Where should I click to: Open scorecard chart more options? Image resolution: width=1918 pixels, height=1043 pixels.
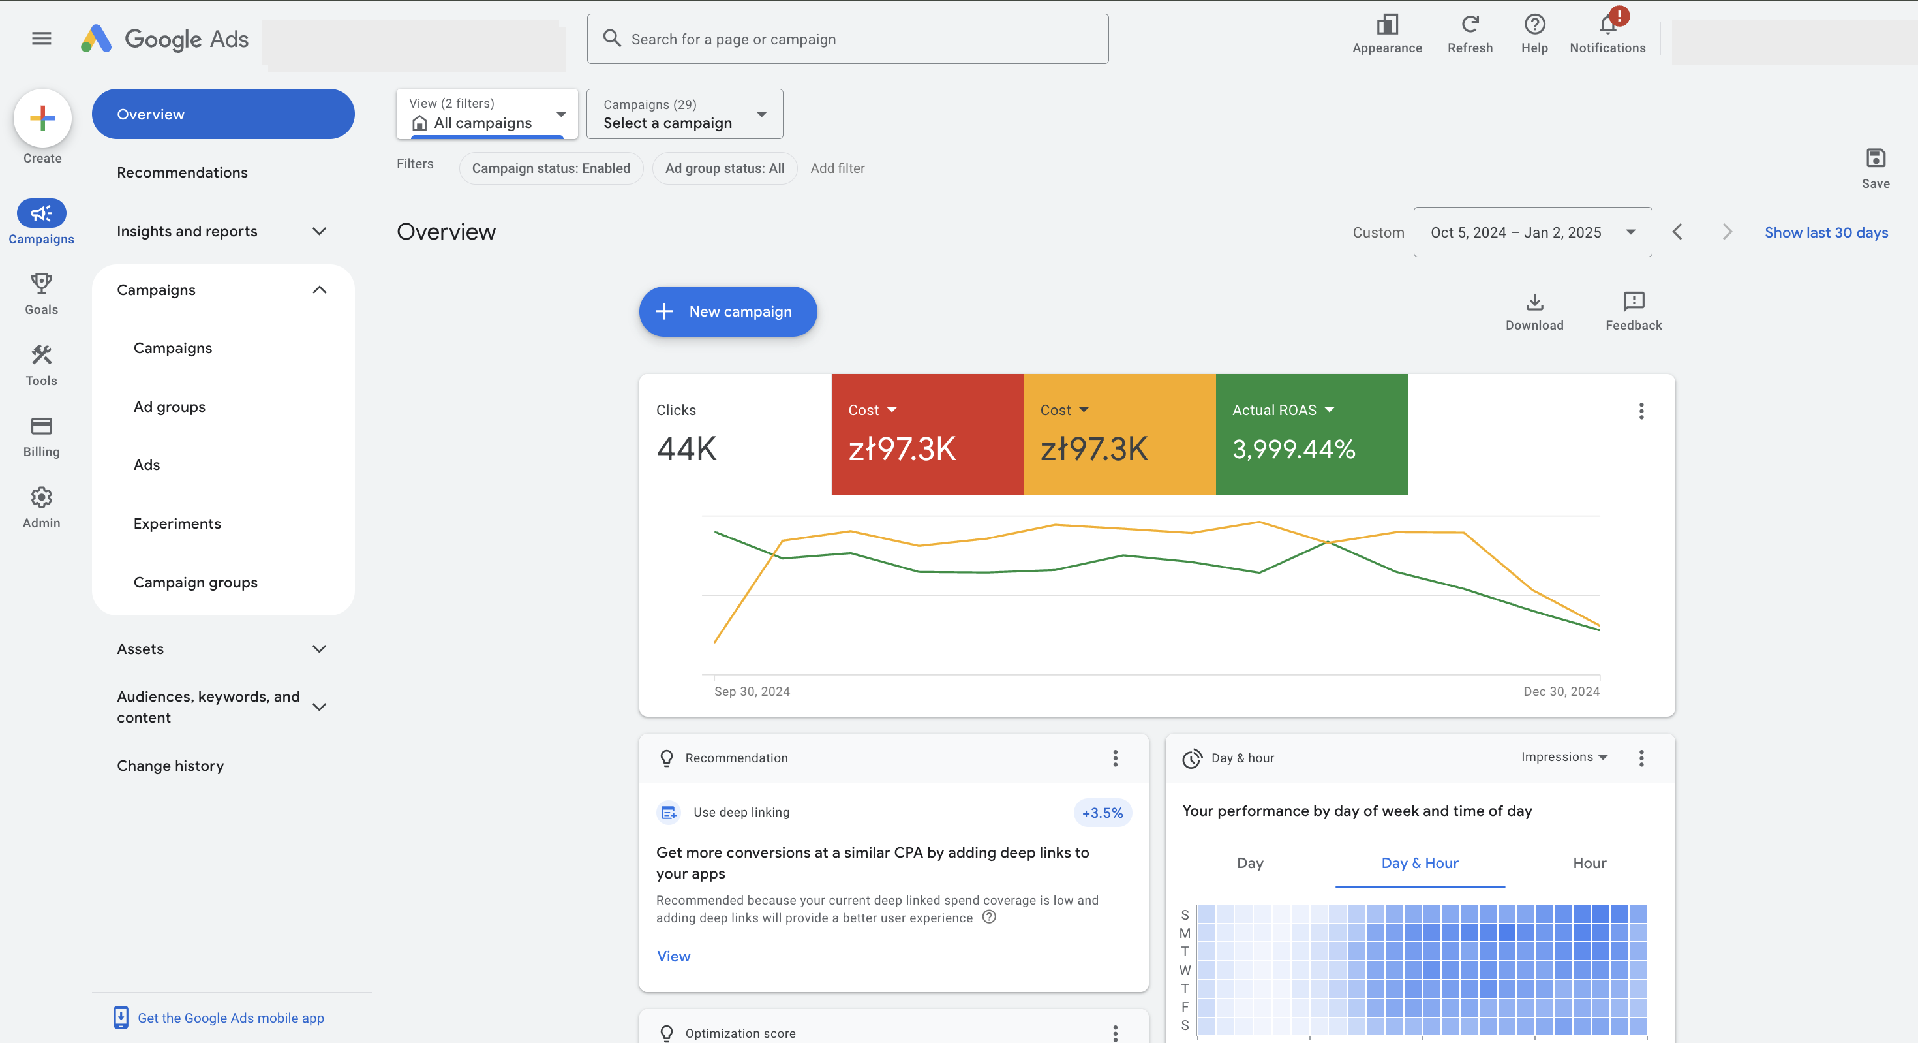1640,411
